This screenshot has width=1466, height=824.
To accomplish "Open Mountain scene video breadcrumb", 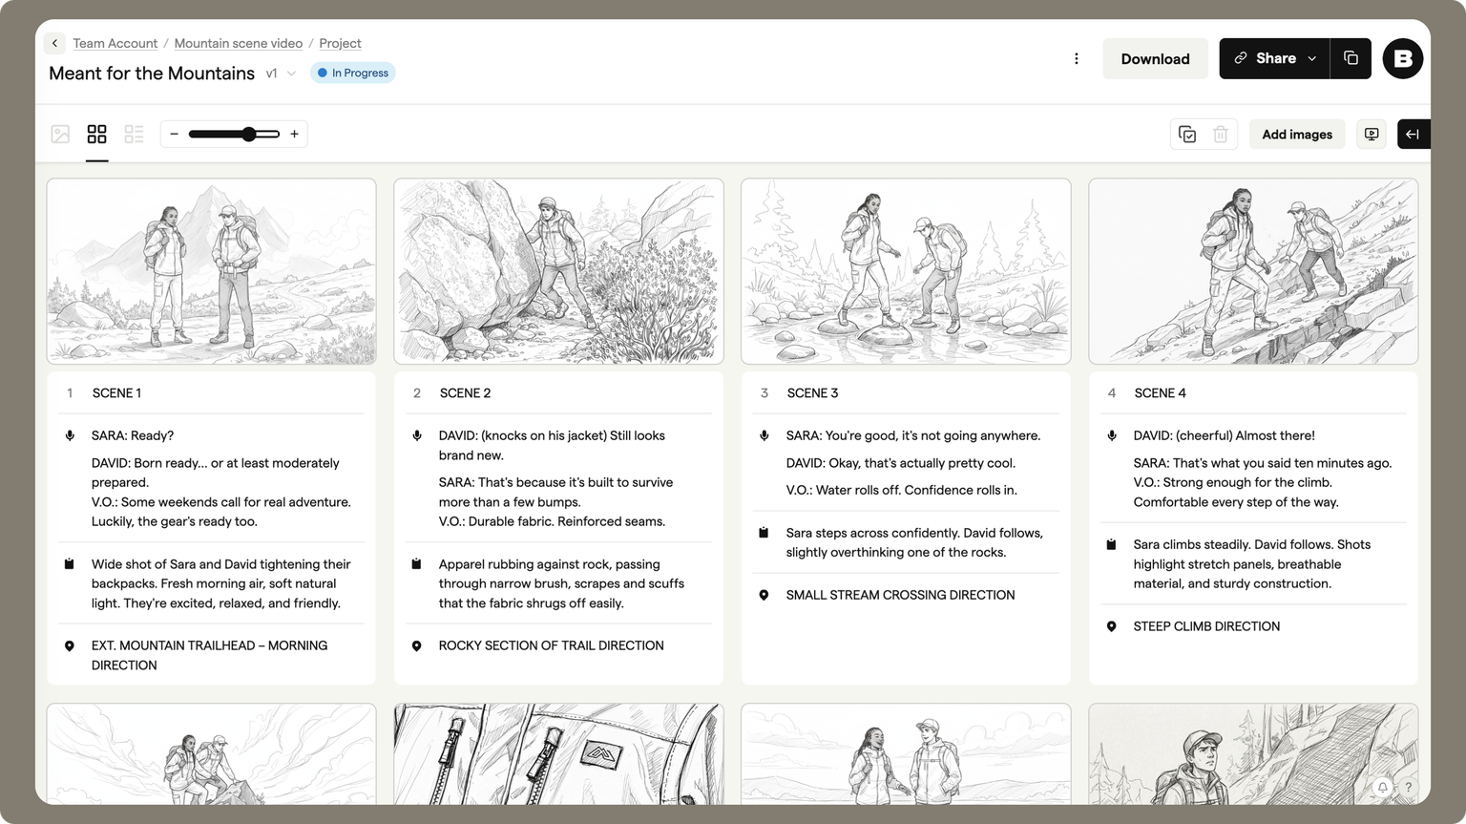I will click(238, 43).
